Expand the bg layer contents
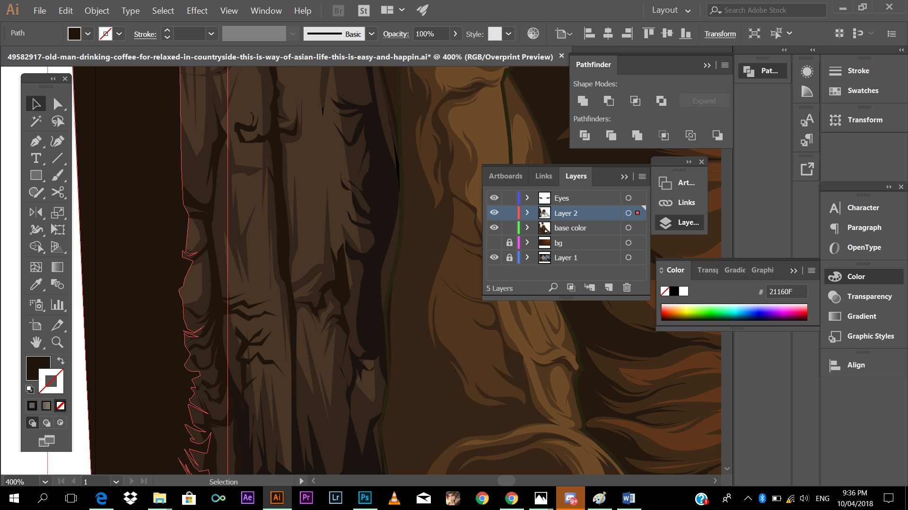 click(527, 243)
